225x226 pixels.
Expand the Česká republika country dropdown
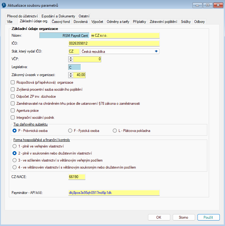point(156,51)
